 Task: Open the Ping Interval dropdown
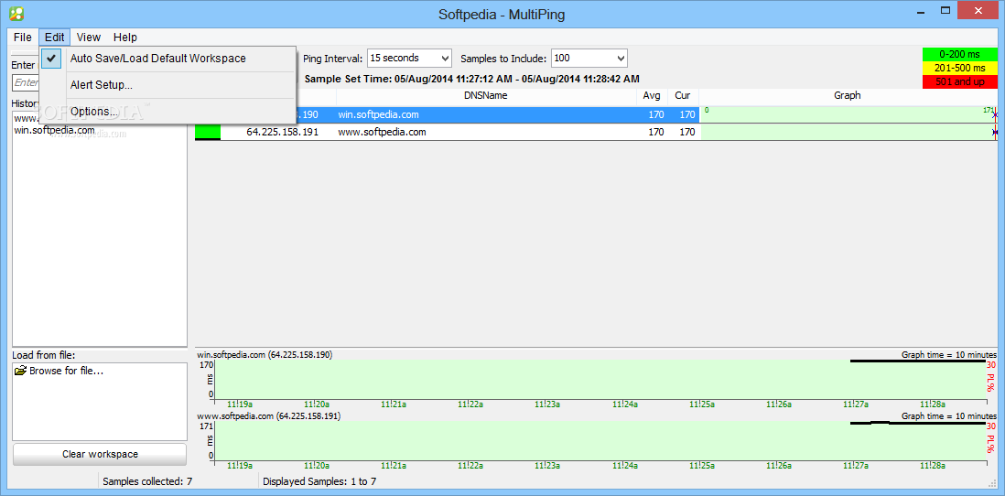click(x=410, y=59)
